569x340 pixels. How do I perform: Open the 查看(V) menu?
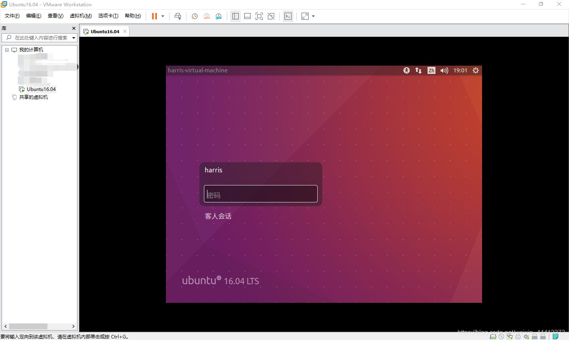[55, 16]
